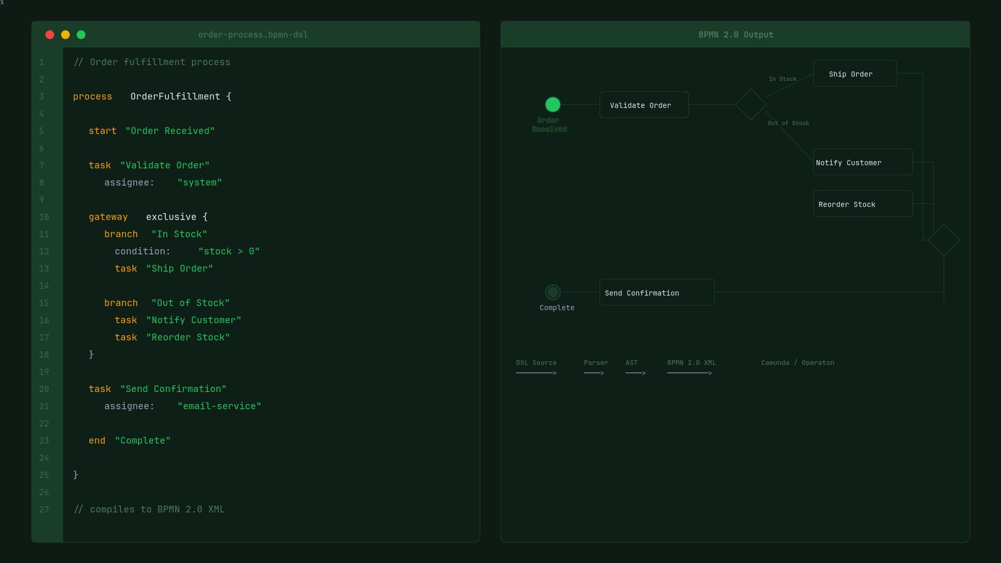Click the BPMN 2.0 Output panel header
Screen dimensions: 1001x563
click(736, 35)
